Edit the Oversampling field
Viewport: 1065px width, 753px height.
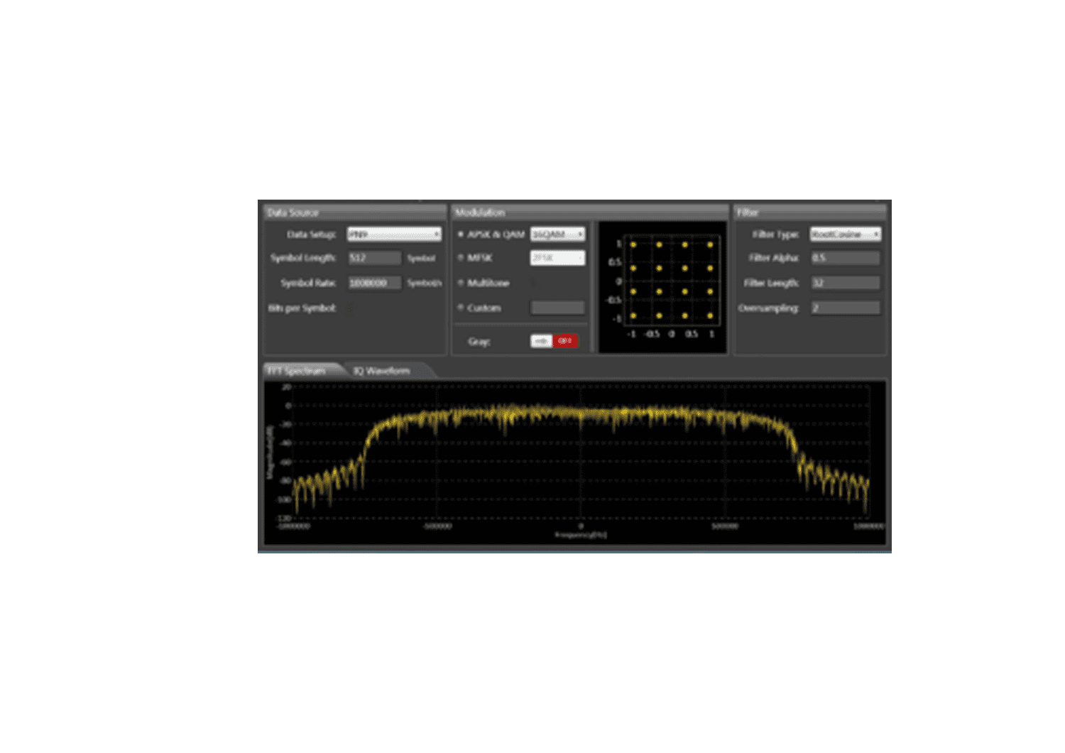click(846, 308)
